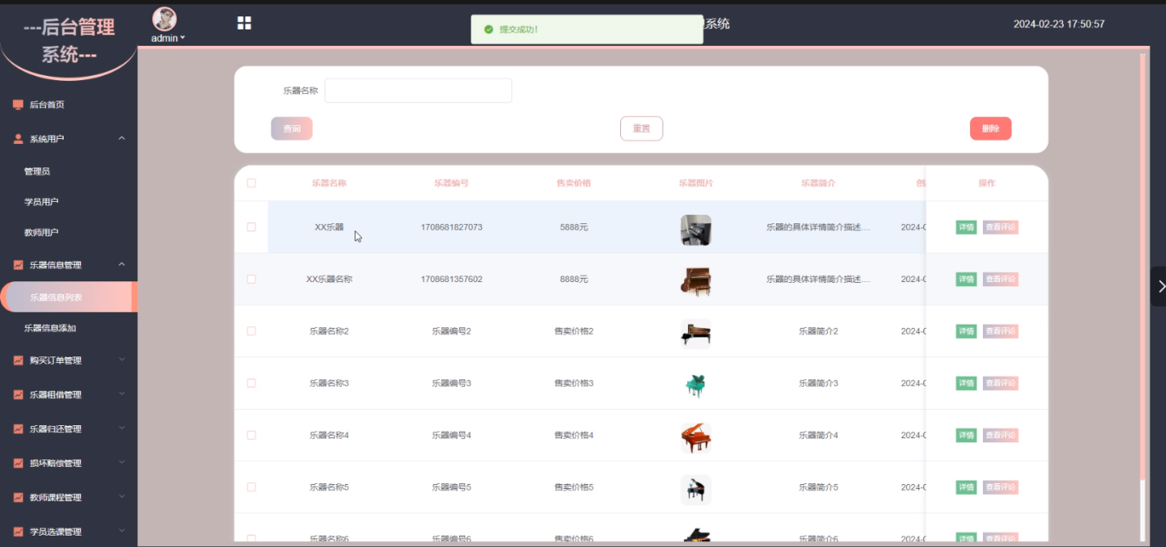The image size is (1166, 547).
Task: Click success checkmark icon in 提交成功 toast
Action: point(489,29)
